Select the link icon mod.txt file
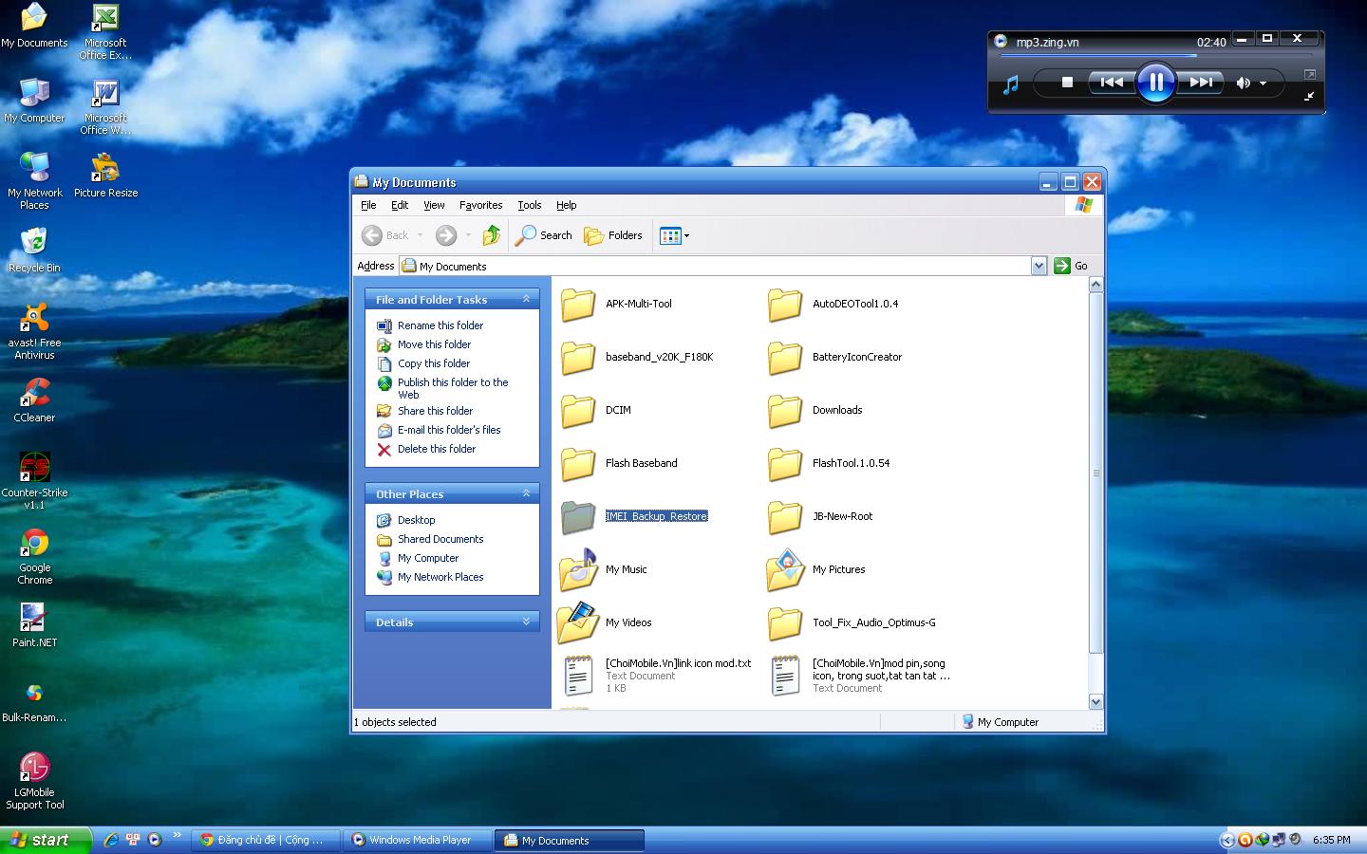This screenshot has height=854, width=1367. pyautogui.click(x=655, y=676)
